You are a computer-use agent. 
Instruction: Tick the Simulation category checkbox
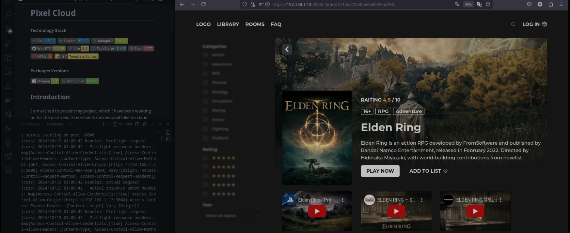205,101
